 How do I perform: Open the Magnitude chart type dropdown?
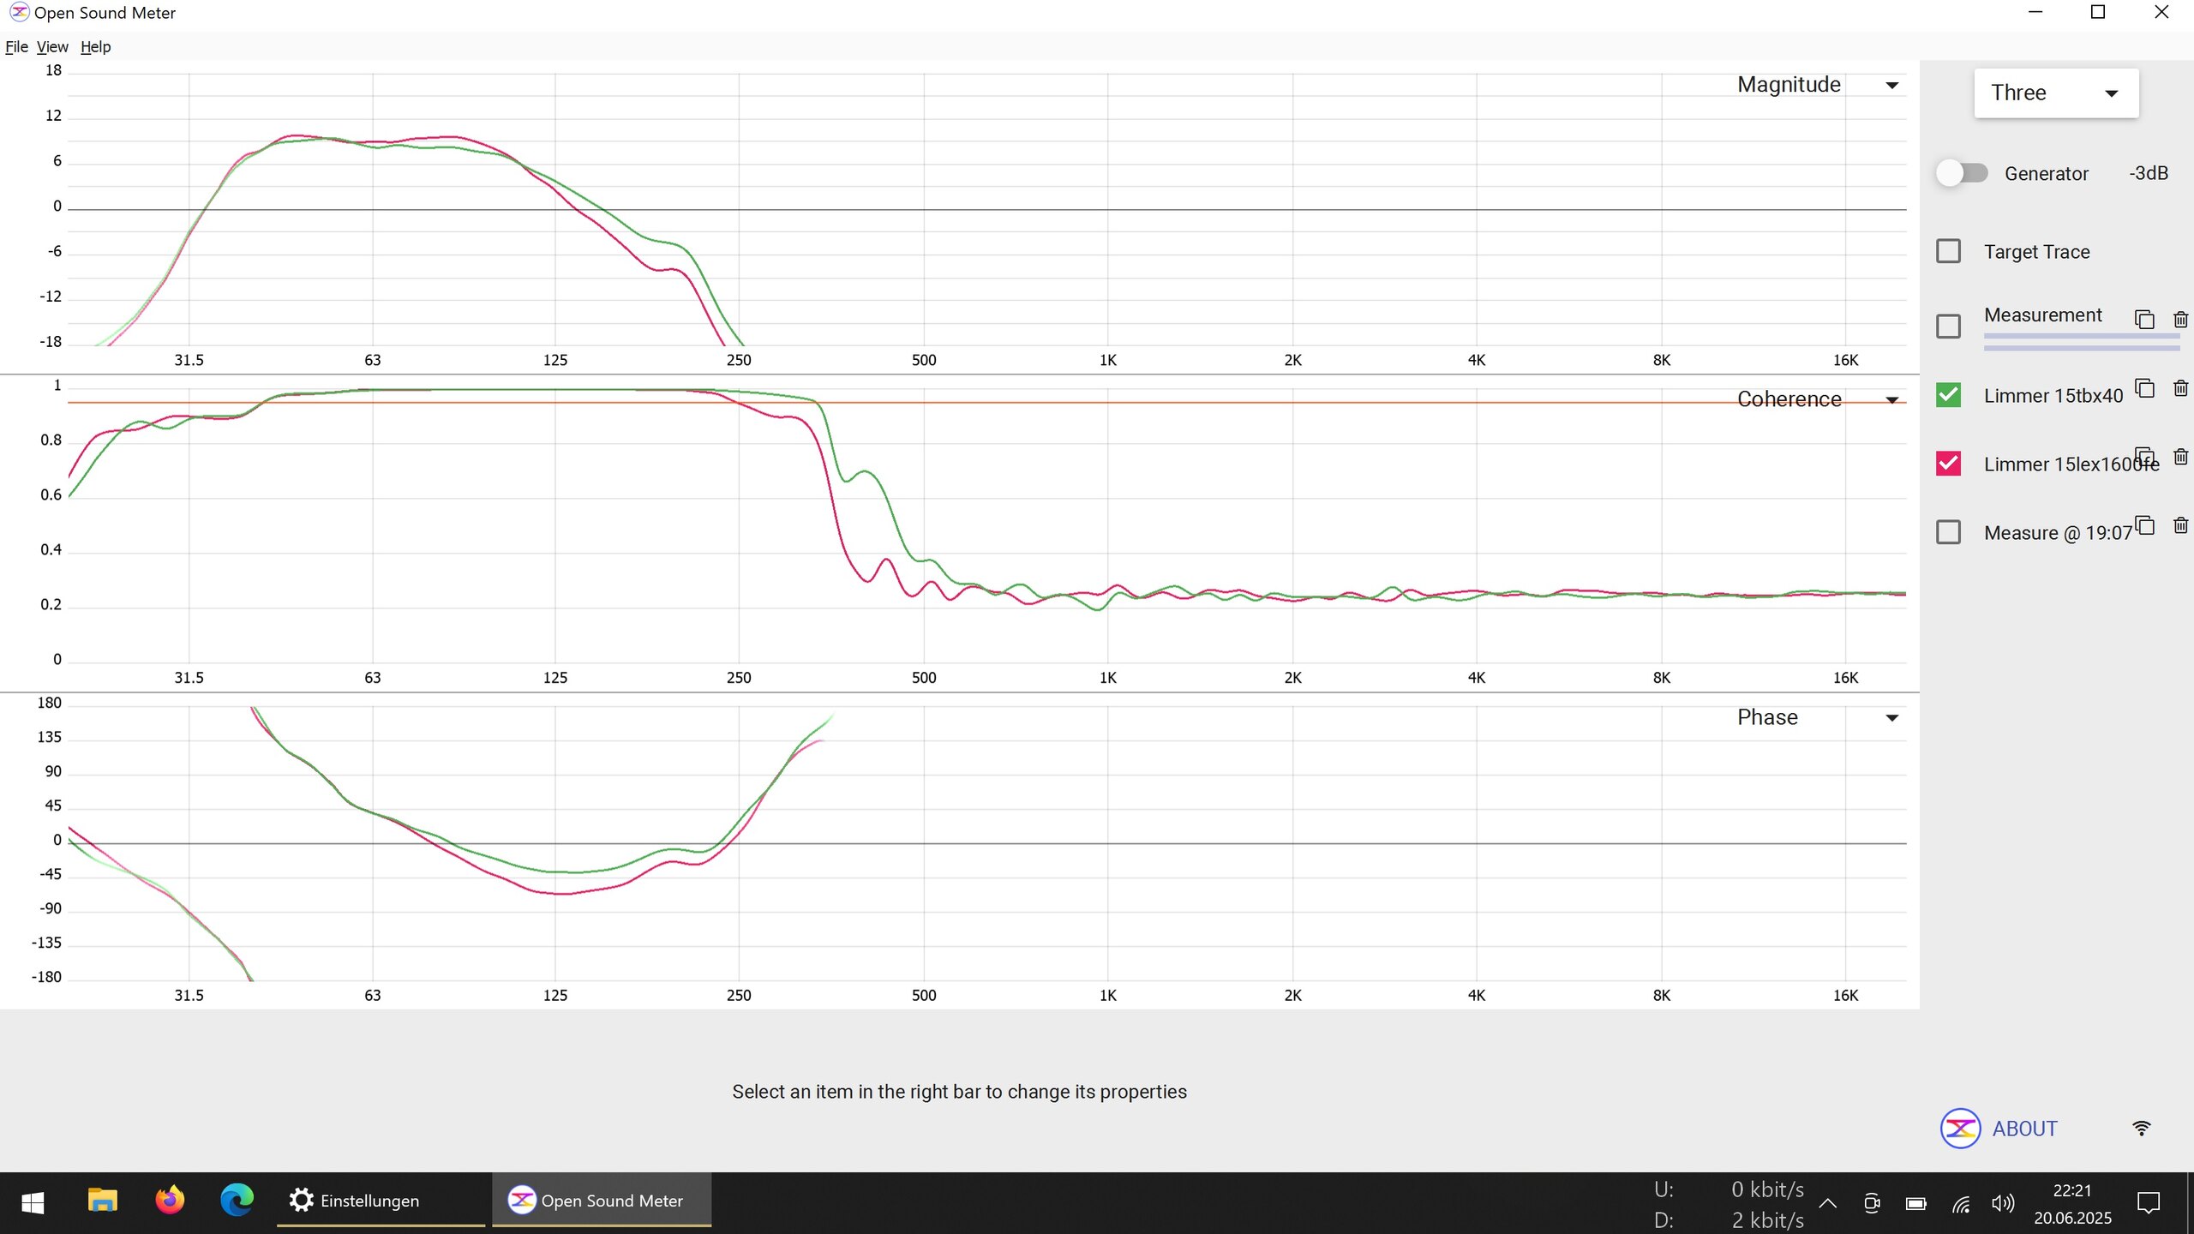[1891, 85]
